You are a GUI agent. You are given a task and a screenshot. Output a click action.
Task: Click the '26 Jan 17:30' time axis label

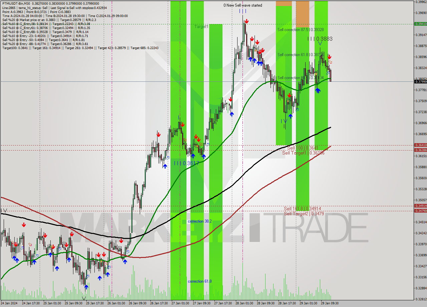coord(159,303)
